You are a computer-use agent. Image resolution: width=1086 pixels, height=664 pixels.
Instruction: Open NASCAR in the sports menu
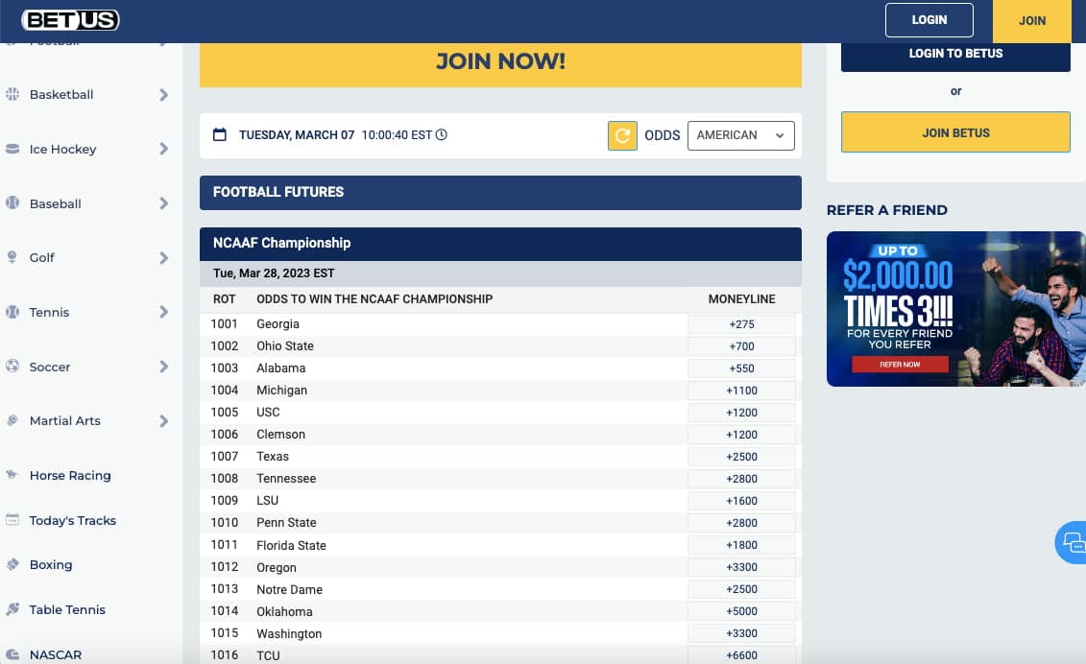(56, 654)
